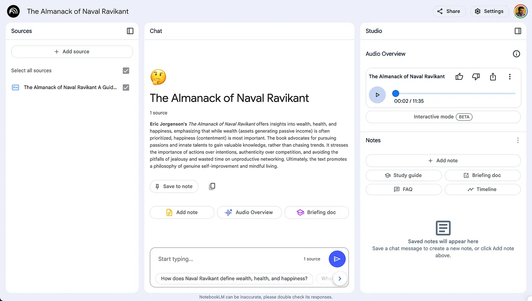Screen dimensions: 532x301
Task: Generate a Study guide
Action: (x=404, y=176)
